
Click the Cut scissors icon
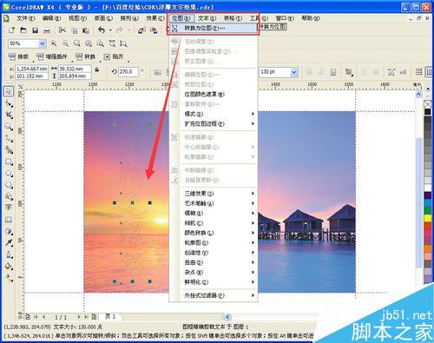click(62, 30)
